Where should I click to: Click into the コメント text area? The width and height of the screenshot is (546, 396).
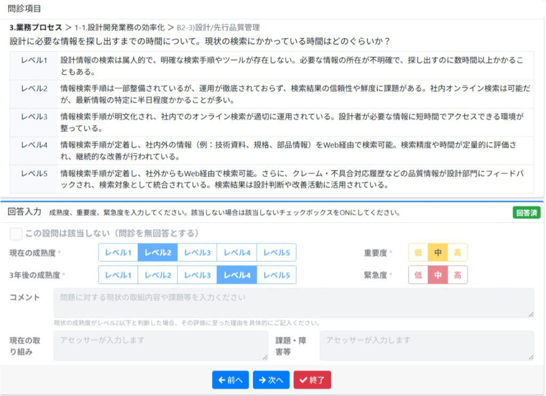coord(293,303)
